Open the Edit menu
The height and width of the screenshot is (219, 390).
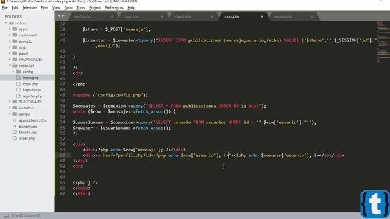pyautogui.click(x=15, y=8)
